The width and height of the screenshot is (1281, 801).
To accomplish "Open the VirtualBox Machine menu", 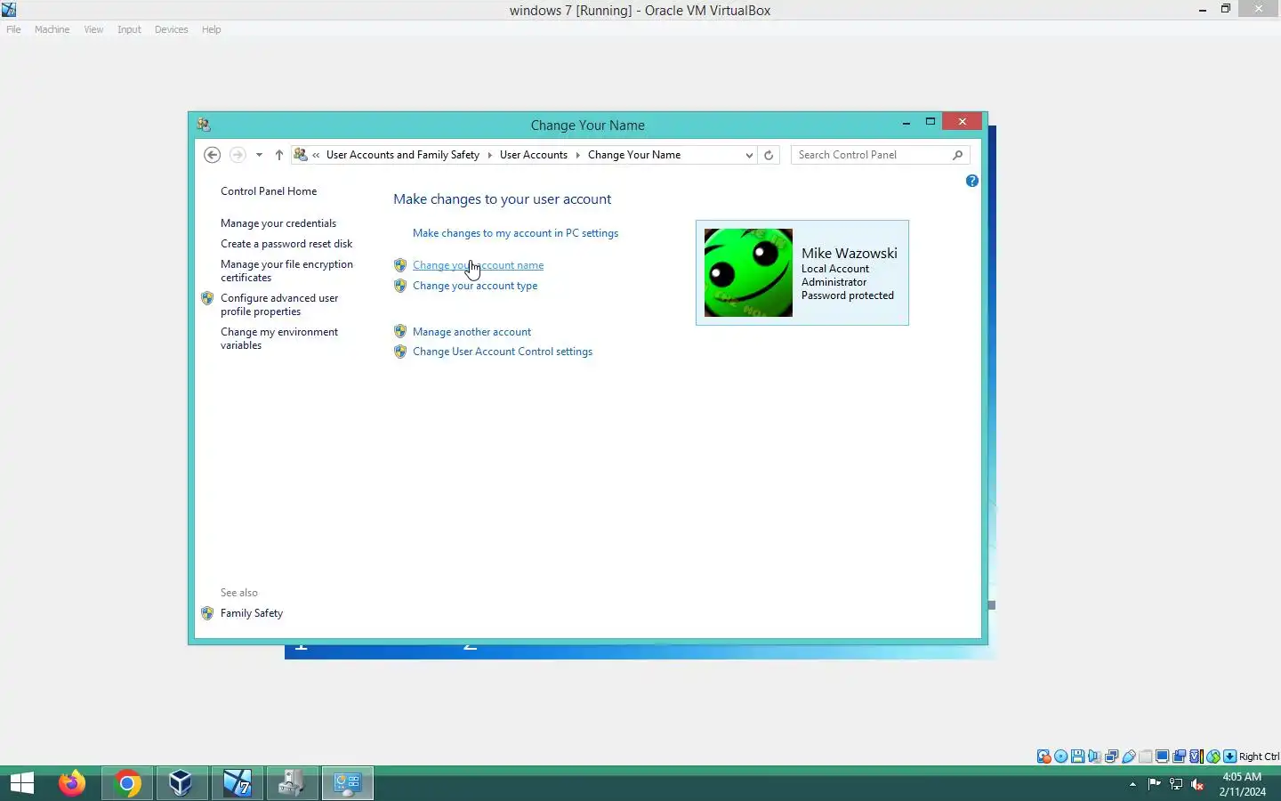I will (x=52, y=29).
